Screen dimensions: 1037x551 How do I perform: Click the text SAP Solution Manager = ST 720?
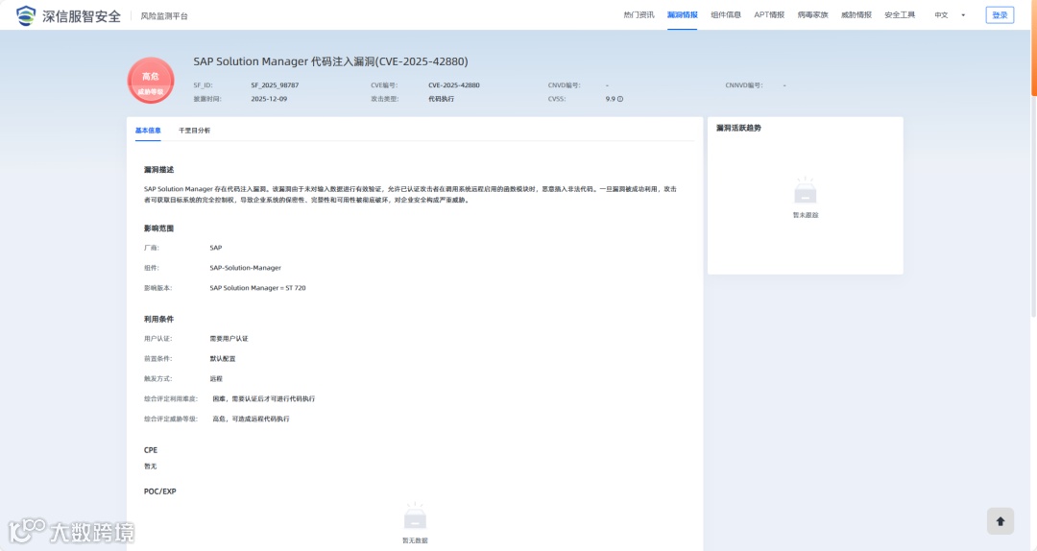click(257, 288)
